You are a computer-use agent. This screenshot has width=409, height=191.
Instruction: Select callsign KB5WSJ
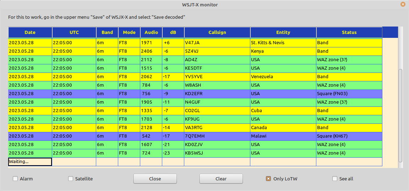[x=217, y=153]
